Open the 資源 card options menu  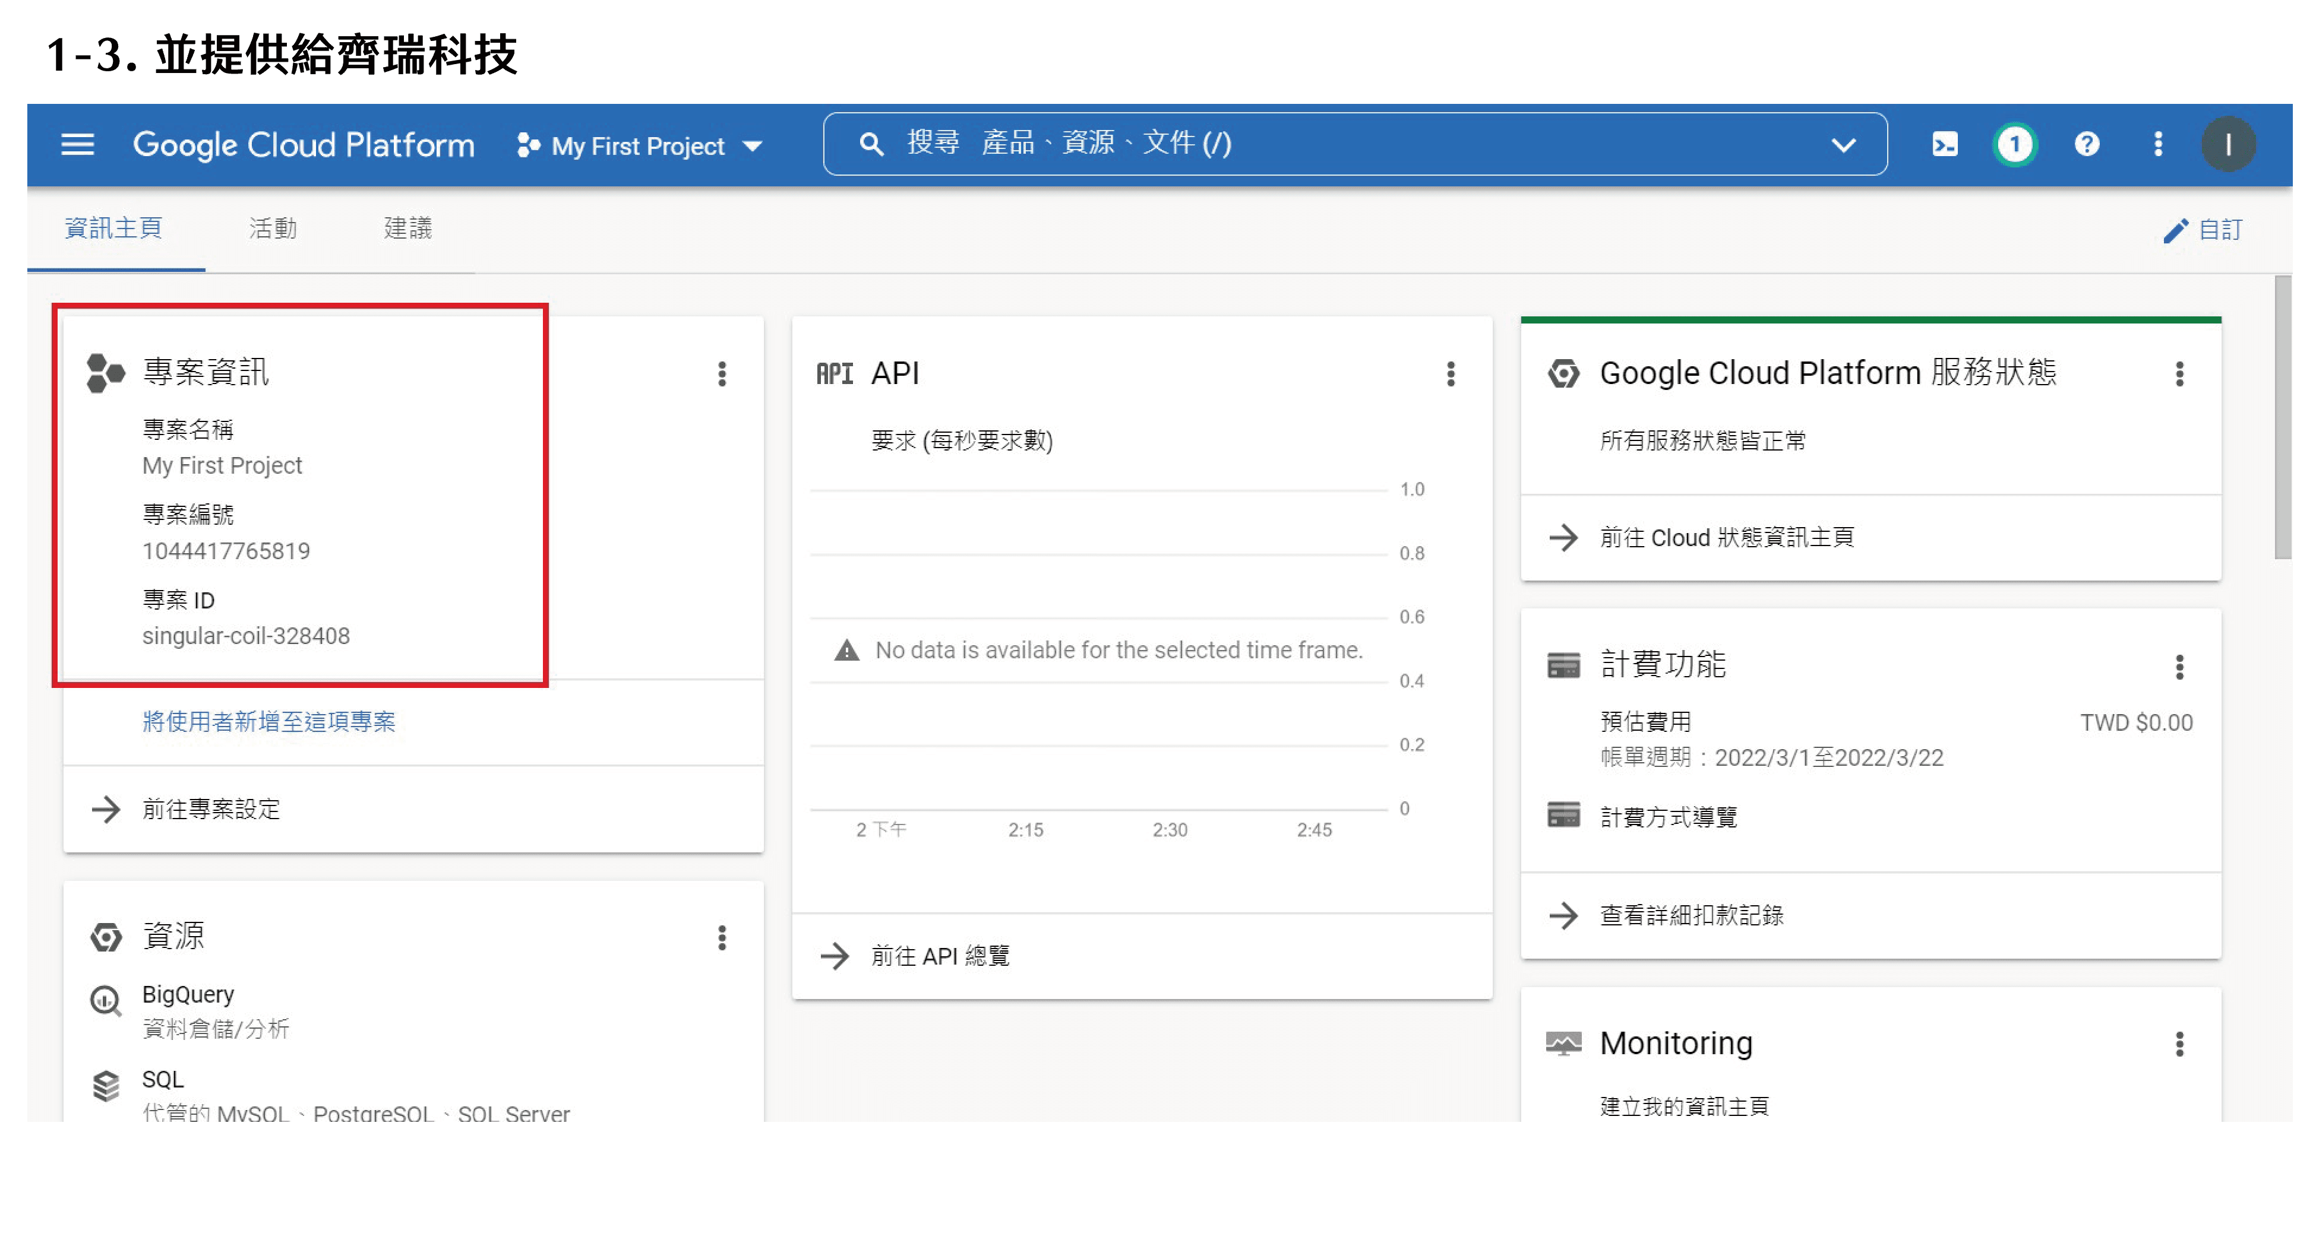[x=722, y=937]
